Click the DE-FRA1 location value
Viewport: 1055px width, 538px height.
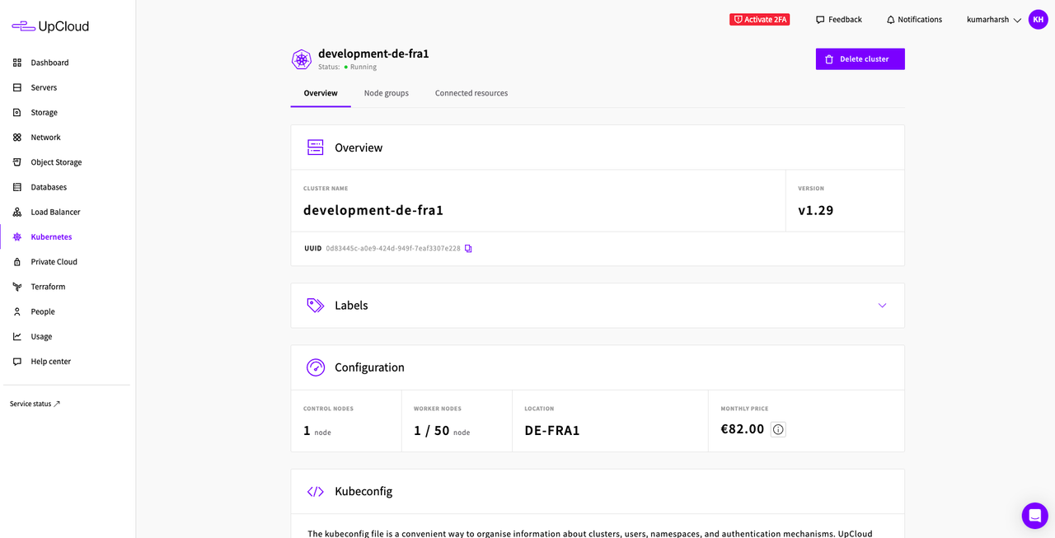pyautogui.click(x=552, y=430)
